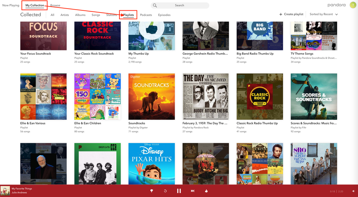Screen dimensions: 358x197
Task: Open the 'TV Theme Songs' playlist title
Action: click(x=302, y=54)
